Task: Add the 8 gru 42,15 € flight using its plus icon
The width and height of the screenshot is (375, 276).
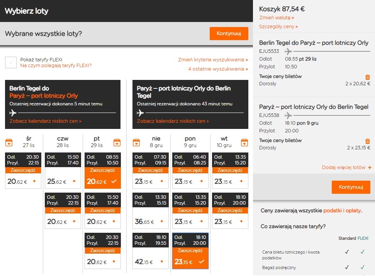Action: [x=162, y=261]
